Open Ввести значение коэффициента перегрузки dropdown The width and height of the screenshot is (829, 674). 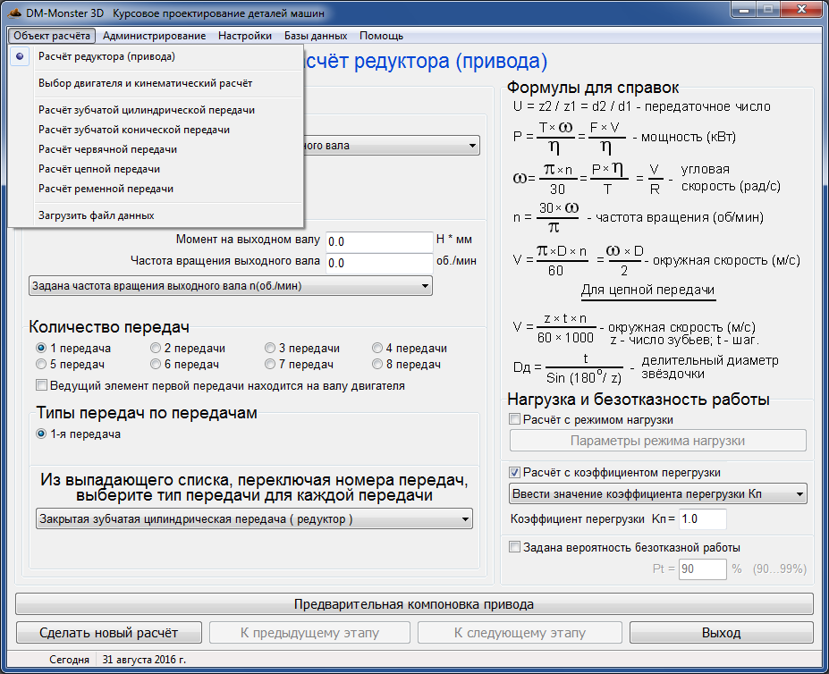[657, 493]
